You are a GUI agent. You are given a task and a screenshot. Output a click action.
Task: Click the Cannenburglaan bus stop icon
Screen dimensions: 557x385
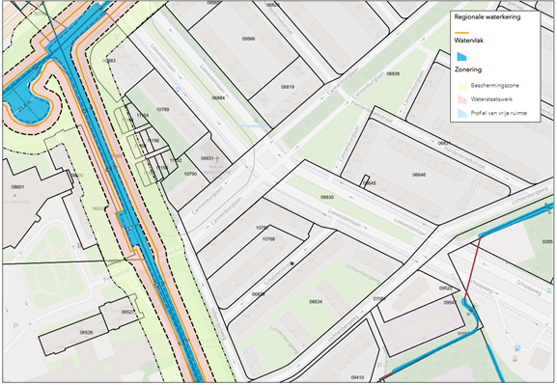point(256,120)
